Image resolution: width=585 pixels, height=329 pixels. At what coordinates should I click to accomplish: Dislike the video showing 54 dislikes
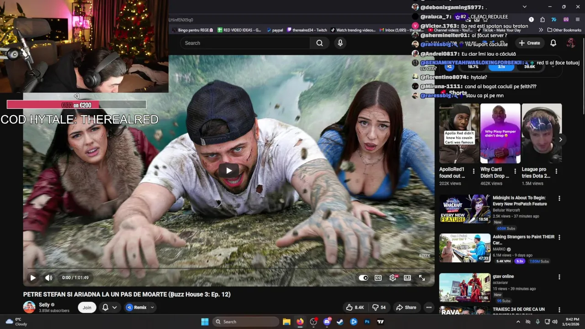point(379,308)
